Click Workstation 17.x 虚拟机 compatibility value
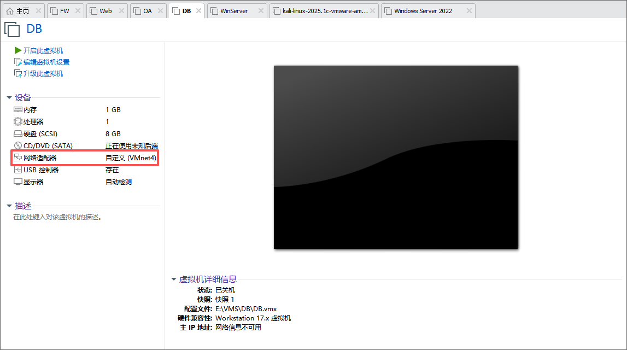This screenshot has height=350, width=627. click(x=253, y=318)
